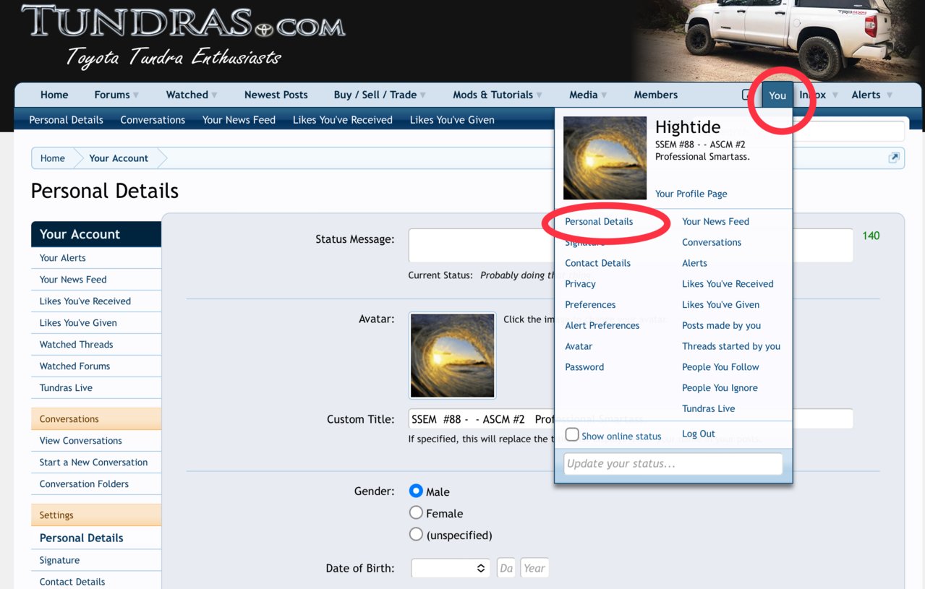Open Avatar link in the You popup
This screenshot has width=925, height=589.
click(579, 346)
